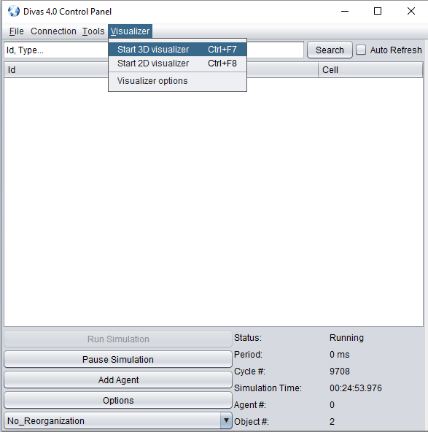Viewport: 428px width, 435px height.
Task: Select simulation time 00:24:53.976
Action: (356, 388)
